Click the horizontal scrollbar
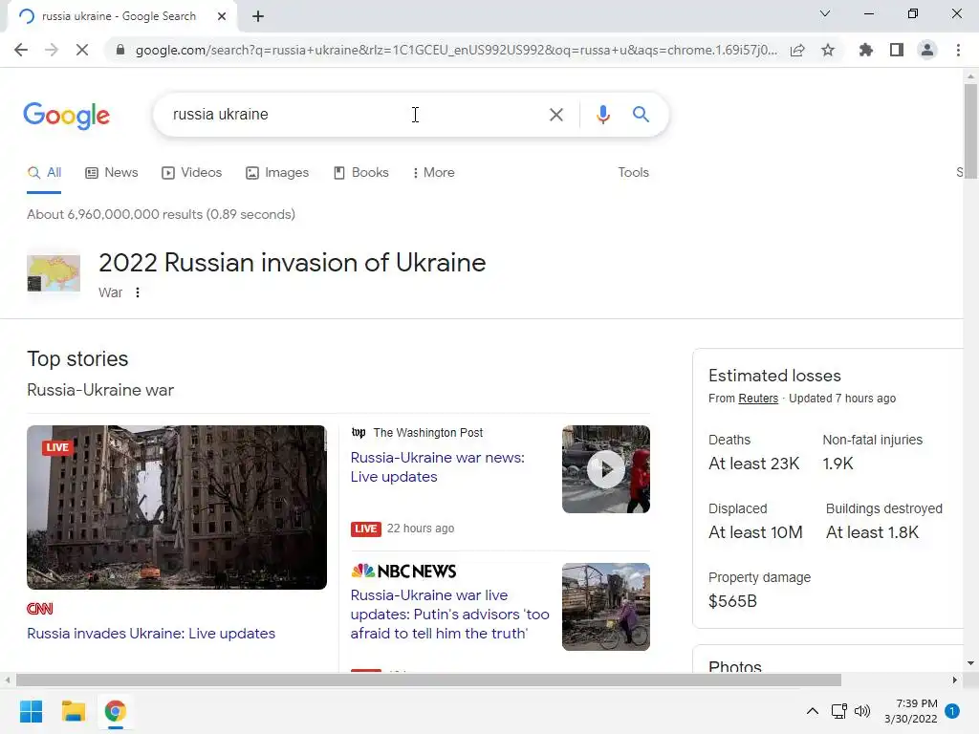The image size is (979, 734). (428, 680)
